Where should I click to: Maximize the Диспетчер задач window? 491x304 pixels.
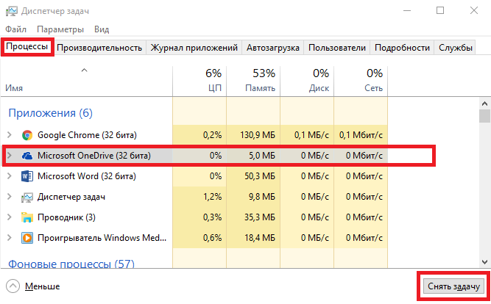(440, 10)
